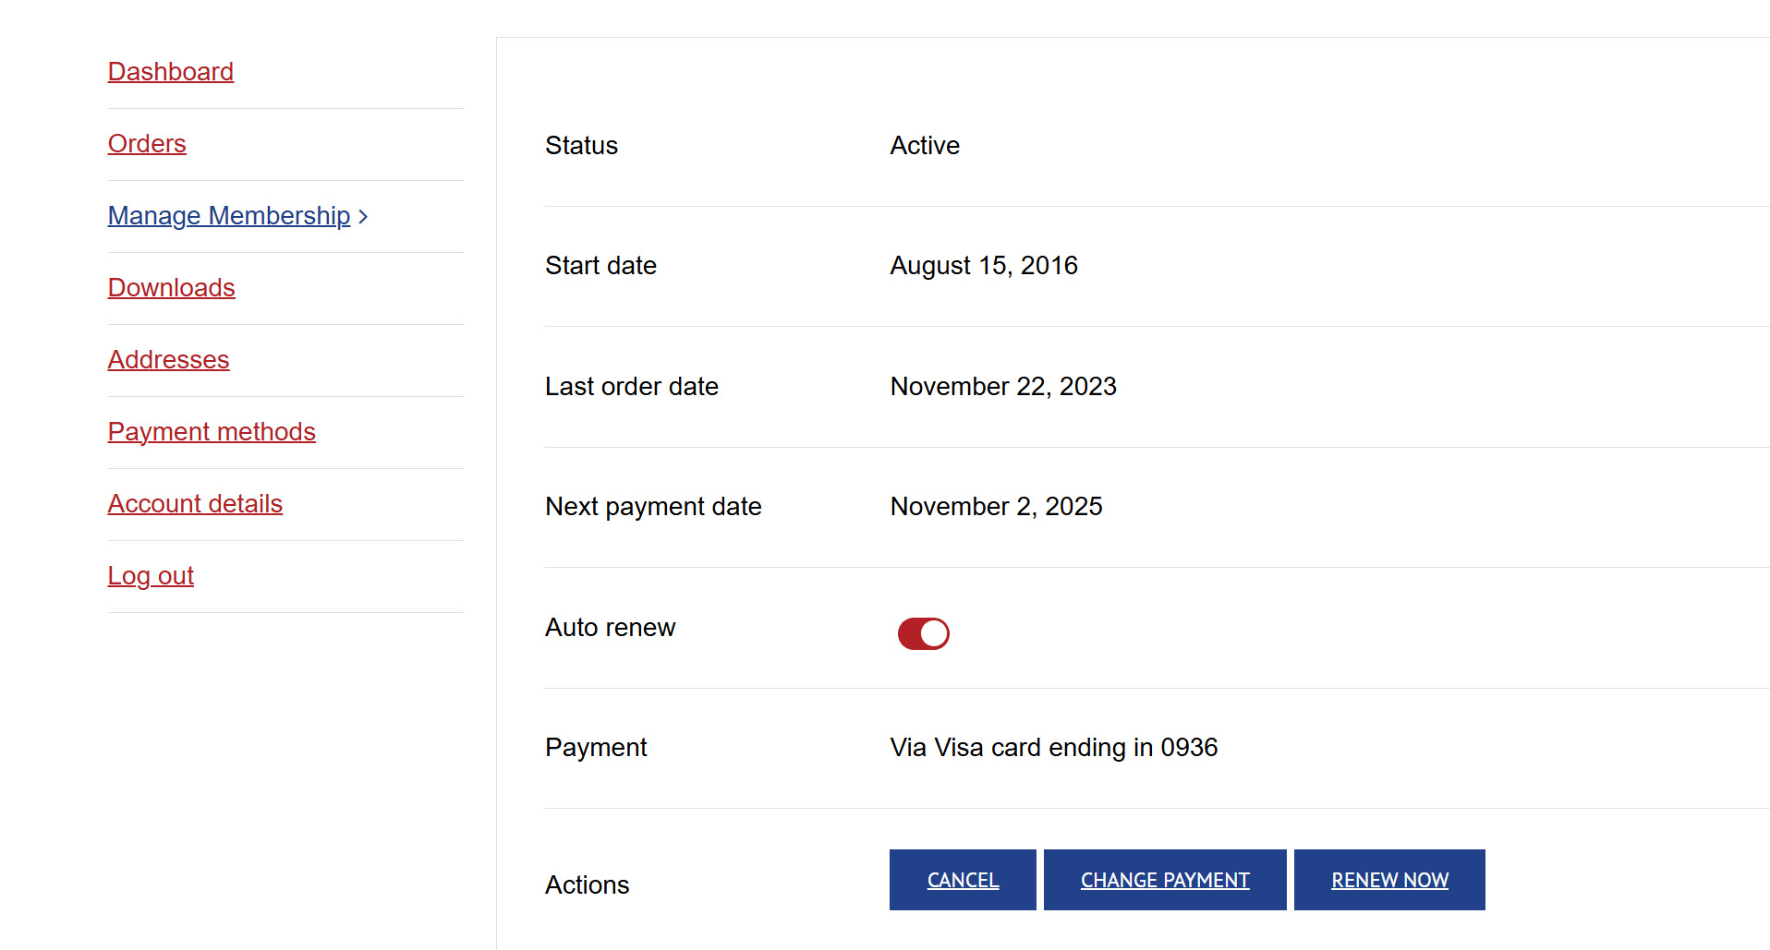Click the chevron arrow beside Manage Membership

pyautogui.click(x=363, y=217)
